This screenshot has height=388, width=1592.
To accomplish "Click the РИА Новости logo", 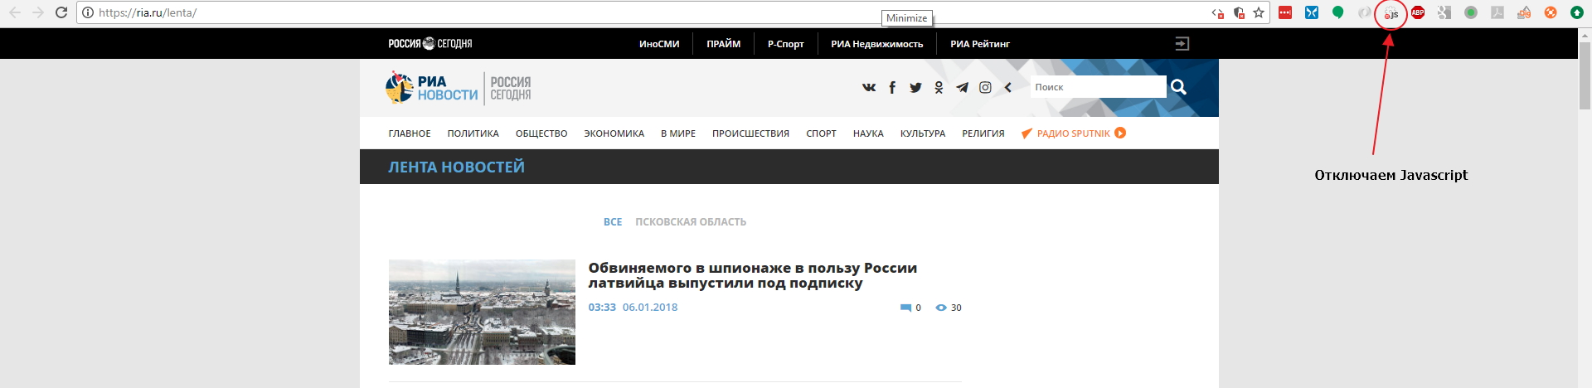I will point(432,87).
